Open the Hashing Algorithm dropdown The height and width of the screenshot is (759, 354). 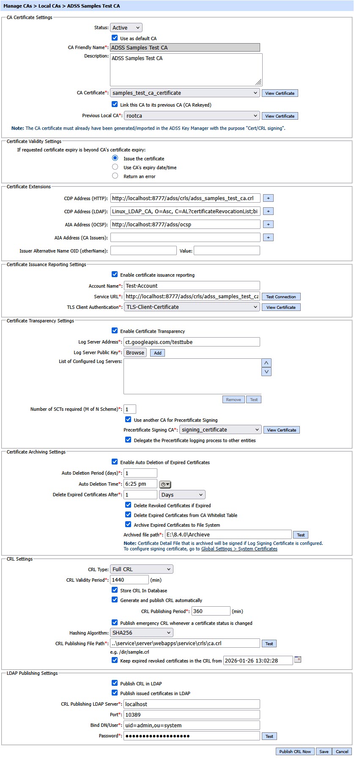click(141, 633)
